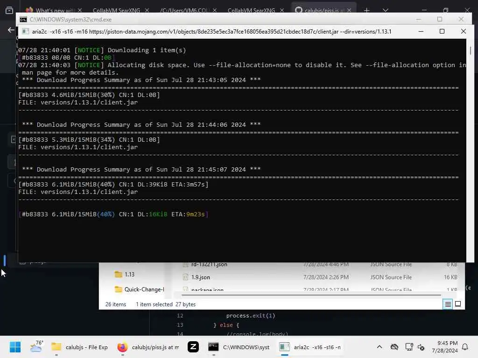Open the display/network tray icon
Viewport: 478px width, 358px height.
pos(409,347)
